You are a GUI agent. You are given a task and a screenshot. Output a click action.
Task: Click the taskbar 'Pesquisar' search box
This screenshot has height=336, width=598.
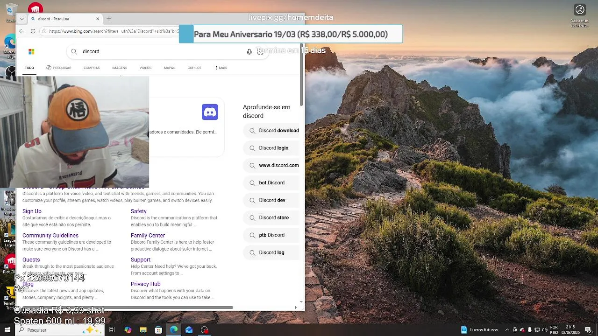61,330
